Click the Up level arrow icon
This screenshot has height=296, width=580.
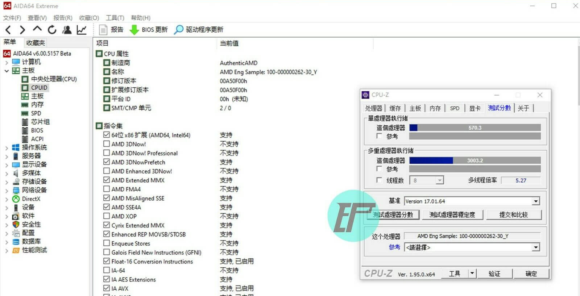click(x=37, y=29)
